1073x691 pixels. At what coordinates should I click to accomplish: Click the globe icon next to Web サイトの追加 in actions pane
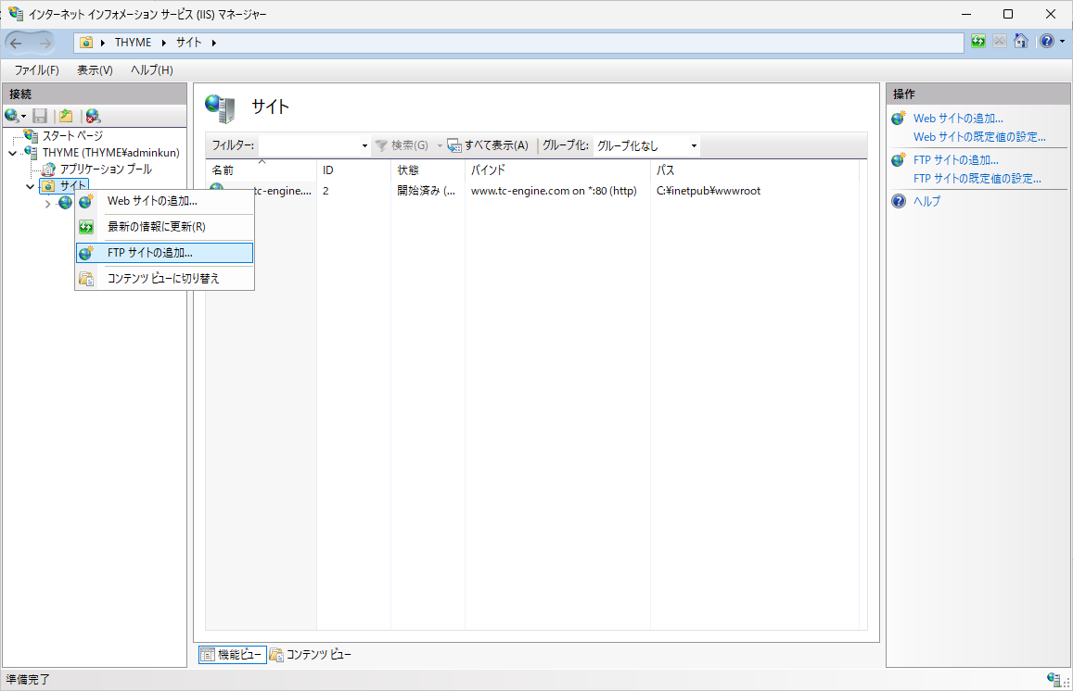click(899, 119)
